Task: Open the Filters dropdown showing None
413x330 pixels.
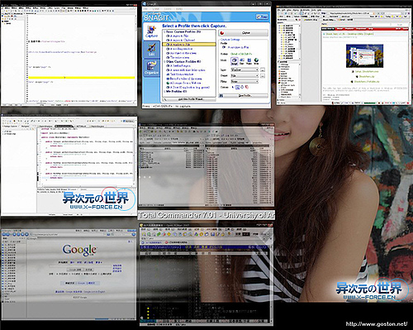Action: coord(244,81)
